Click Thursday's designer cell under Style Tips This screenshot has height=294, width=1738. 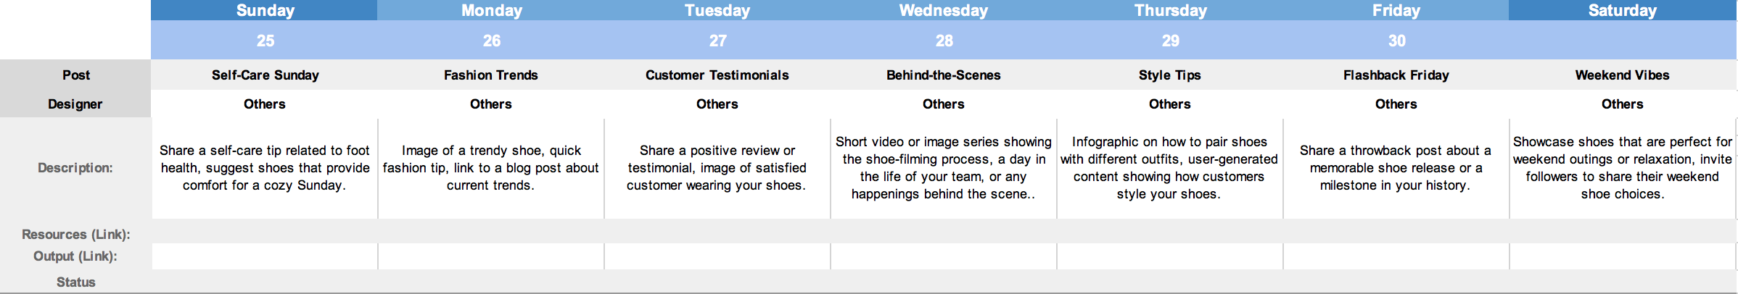[x=1169, y=104]
